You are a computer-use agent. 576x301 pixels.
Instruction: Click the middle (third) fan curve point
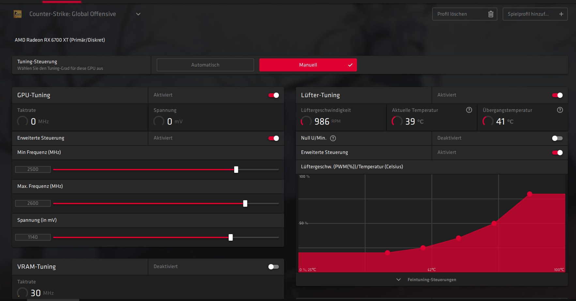[x=459, y=238]
